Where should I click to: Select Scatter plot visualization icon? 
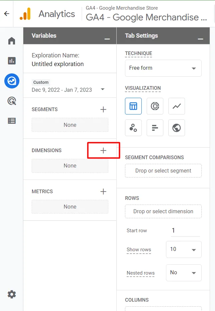(x=133, y=128)
